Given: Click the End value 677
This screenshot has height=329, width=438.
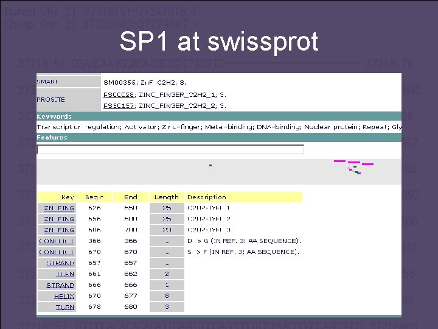Looking at the screenshot, I should (130, 296).
